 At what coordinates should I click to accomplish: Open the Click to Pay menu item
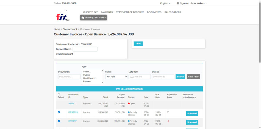[x=90, y=12]
